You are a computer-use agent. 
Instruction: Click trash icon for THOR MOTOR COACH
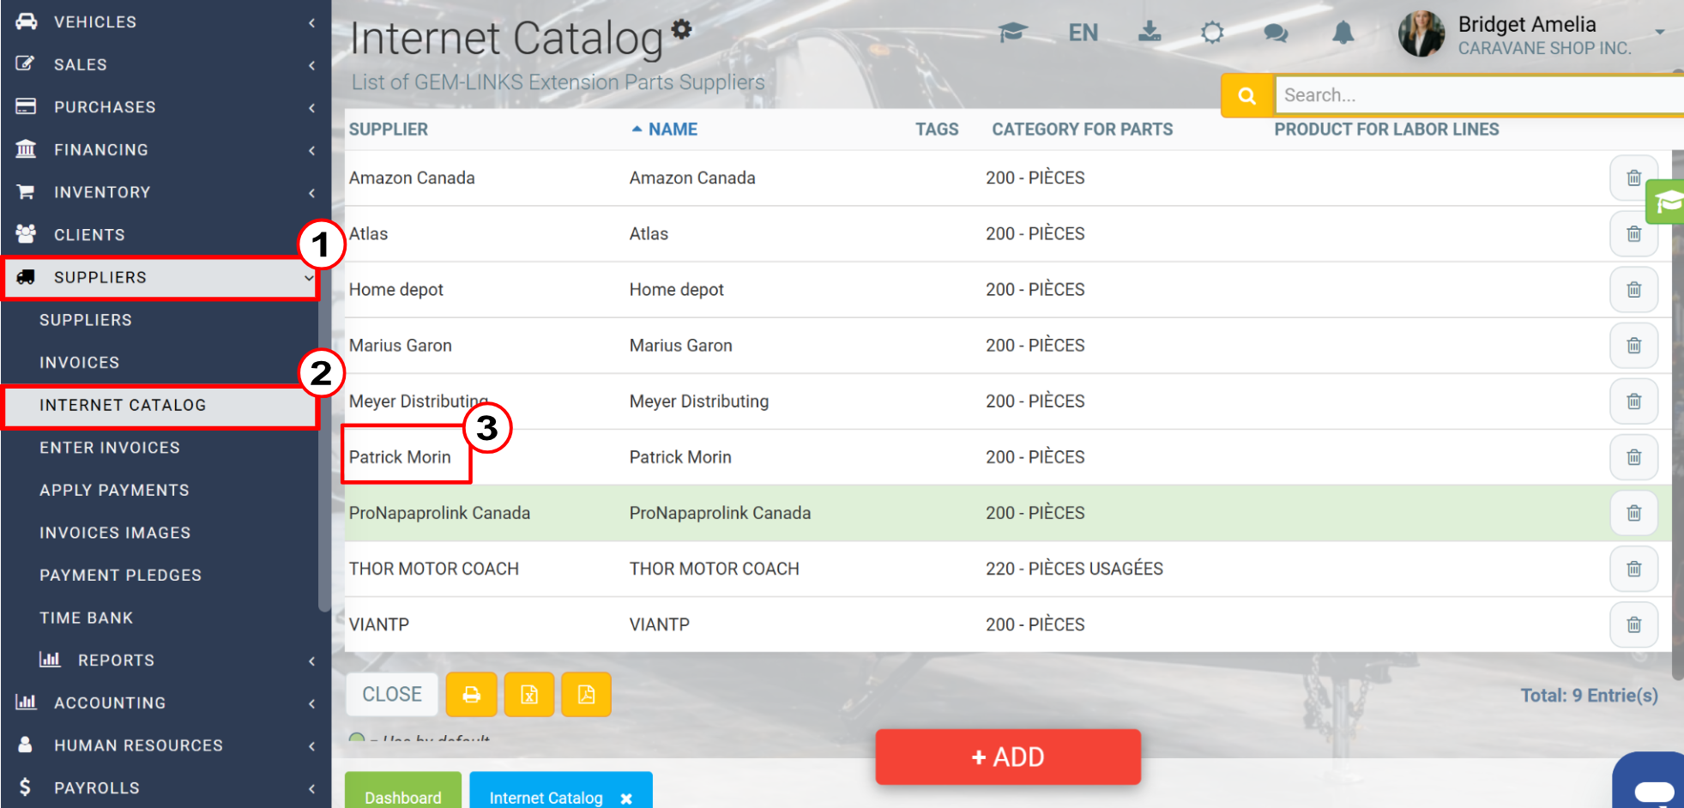(x=1633, y=569)
